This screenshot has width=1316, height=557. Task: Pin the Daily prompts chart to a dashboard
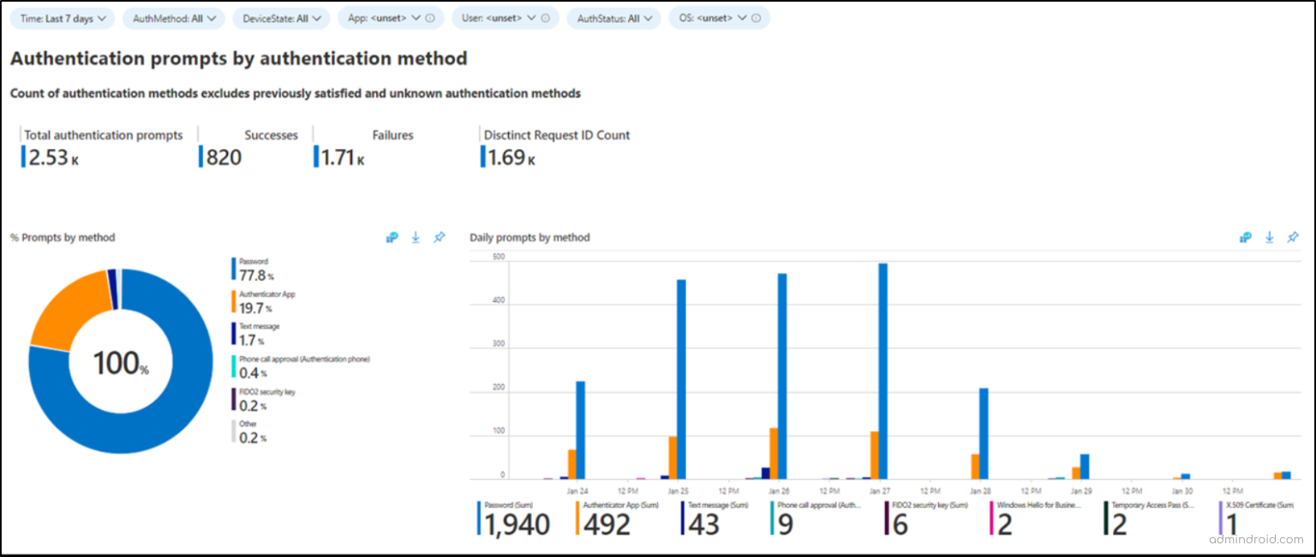tap(1292, 238)
